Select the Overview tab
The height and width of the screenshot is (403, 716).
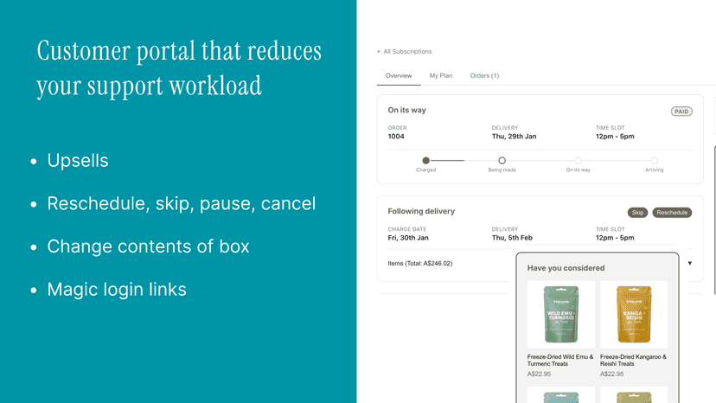(399, 76)
